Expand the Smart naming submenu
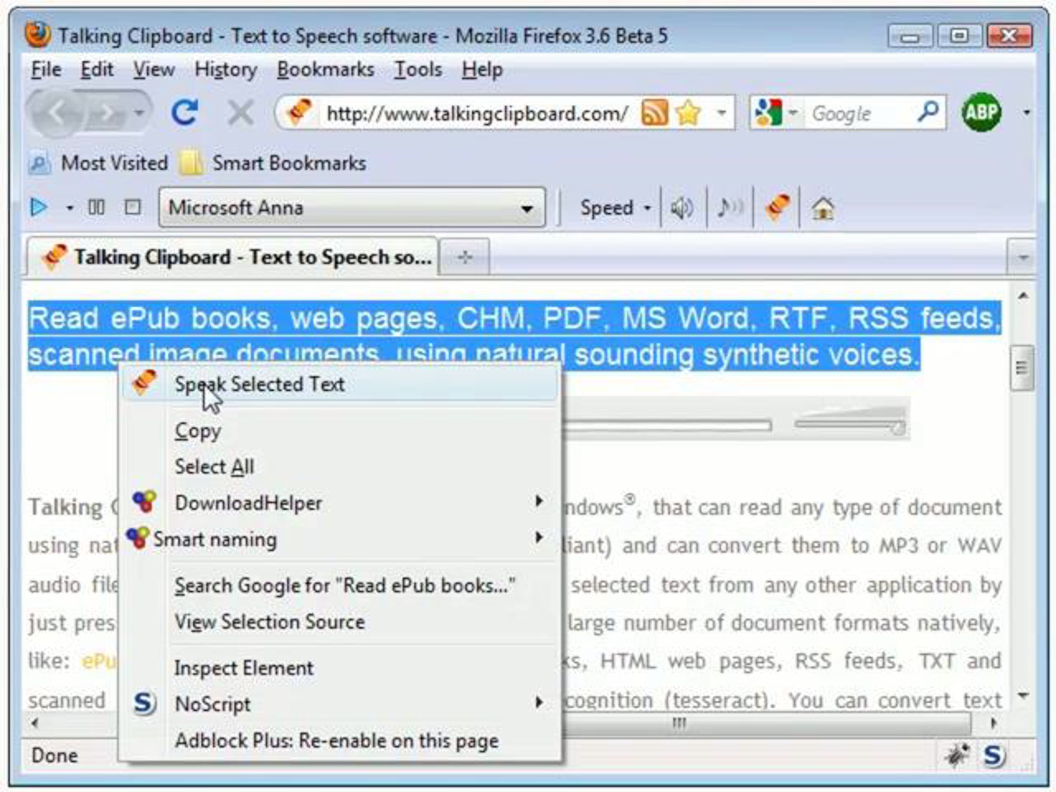Screen dimensions: 1056x792 point(340,539)
